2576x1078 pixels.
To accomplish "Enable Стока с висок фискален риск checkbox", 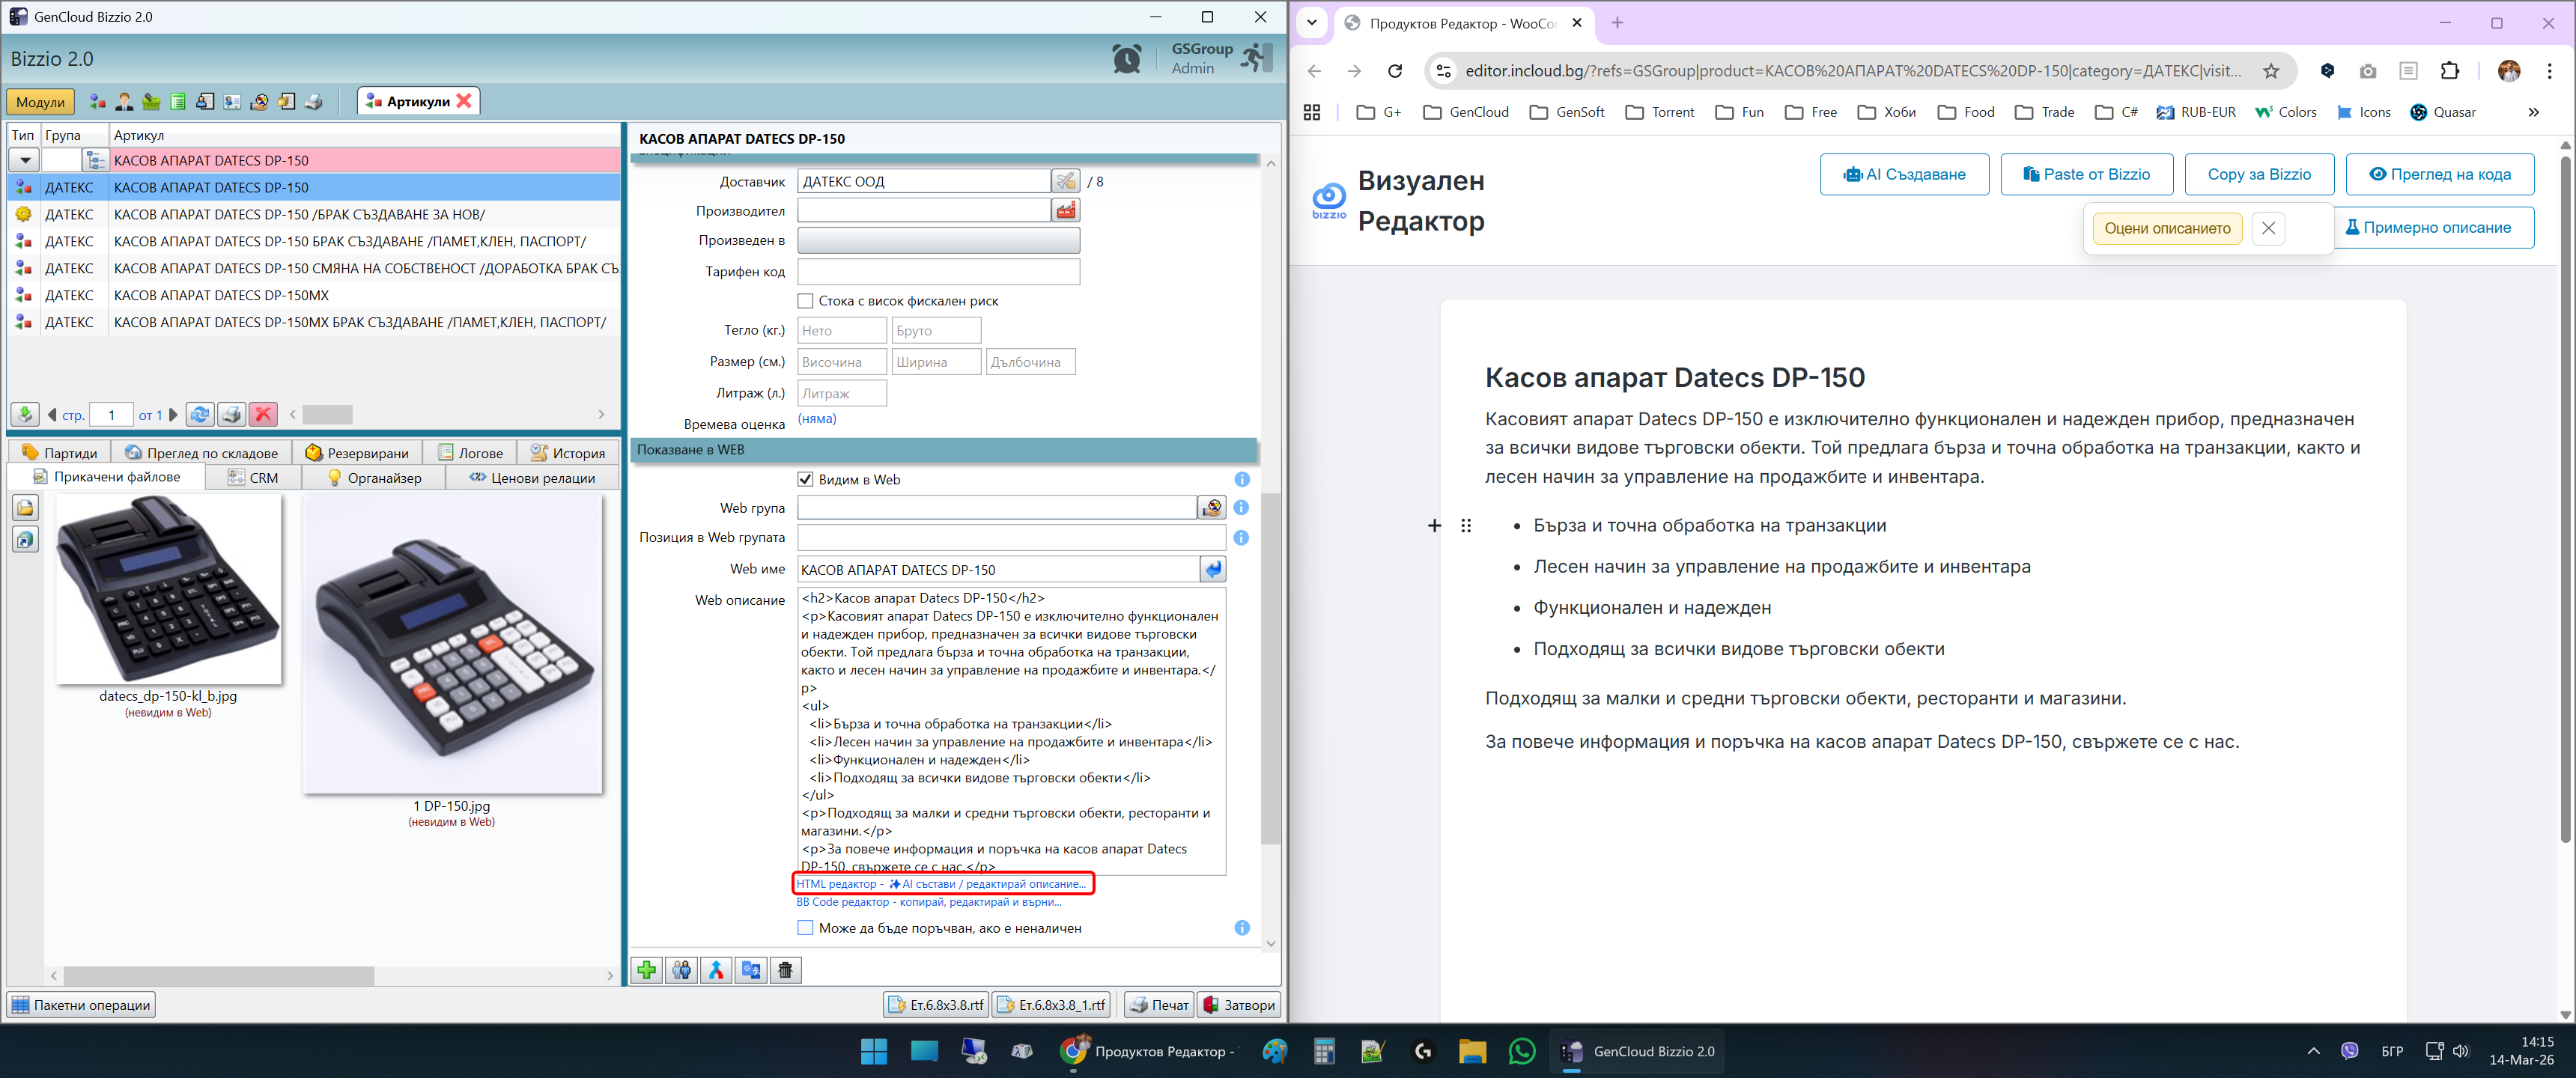I will point(805,301).
